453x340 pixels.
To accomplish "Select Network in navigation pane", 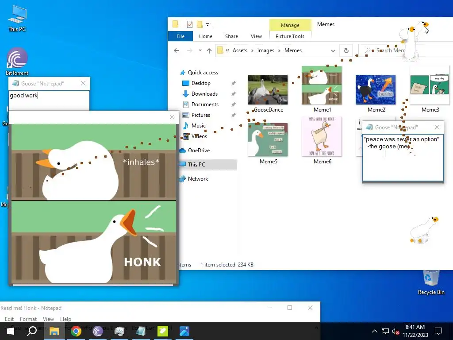I will tap(198, 179).
